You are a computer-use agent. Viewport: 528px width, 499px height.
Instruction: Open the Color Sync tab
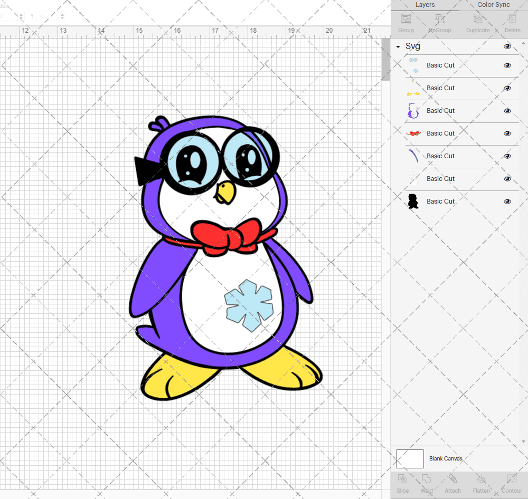tap(493, 5)
